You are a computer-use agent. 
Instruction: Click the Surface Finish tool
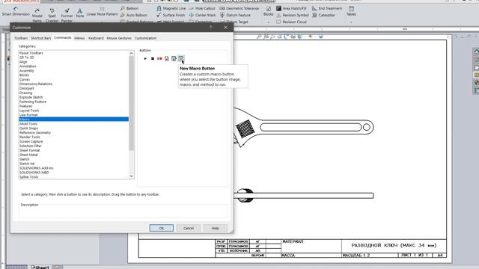(171, 15)
